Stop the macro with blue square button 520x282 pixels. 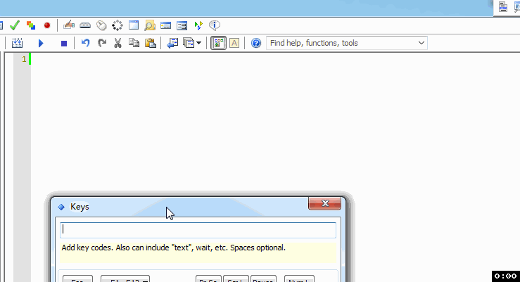coord(64,44)
